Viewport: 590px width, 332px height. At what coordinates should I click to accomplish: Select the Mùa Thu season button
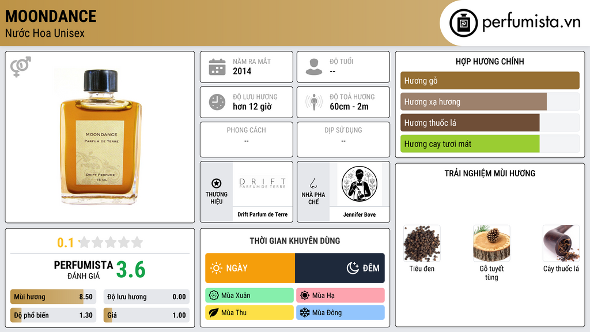[249, 312]
